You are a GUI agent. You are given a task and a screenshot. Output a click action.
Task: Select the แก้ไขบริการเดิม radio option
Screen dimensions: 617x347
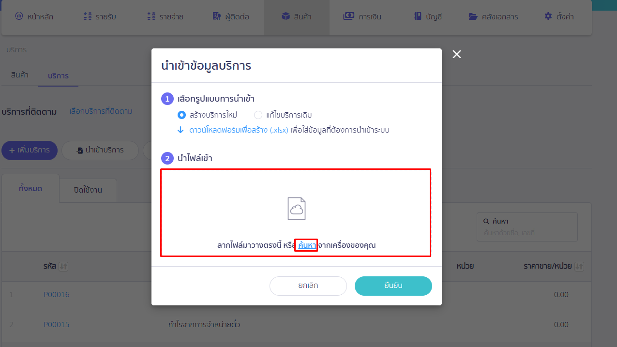258,115
